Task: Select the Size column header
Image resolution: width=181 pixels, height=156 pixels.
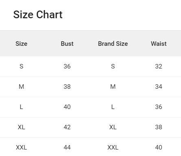Action: (22, 44)
